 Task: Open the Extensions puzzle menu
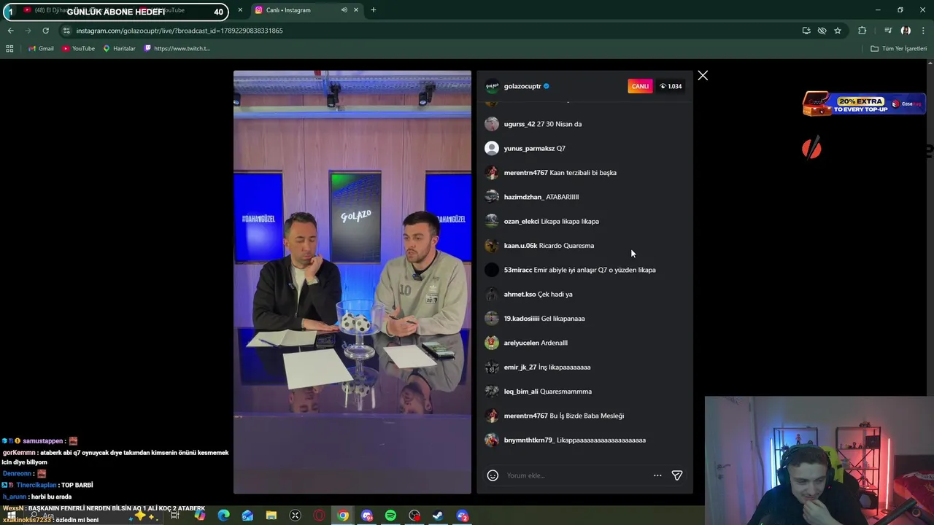[862, 31]
